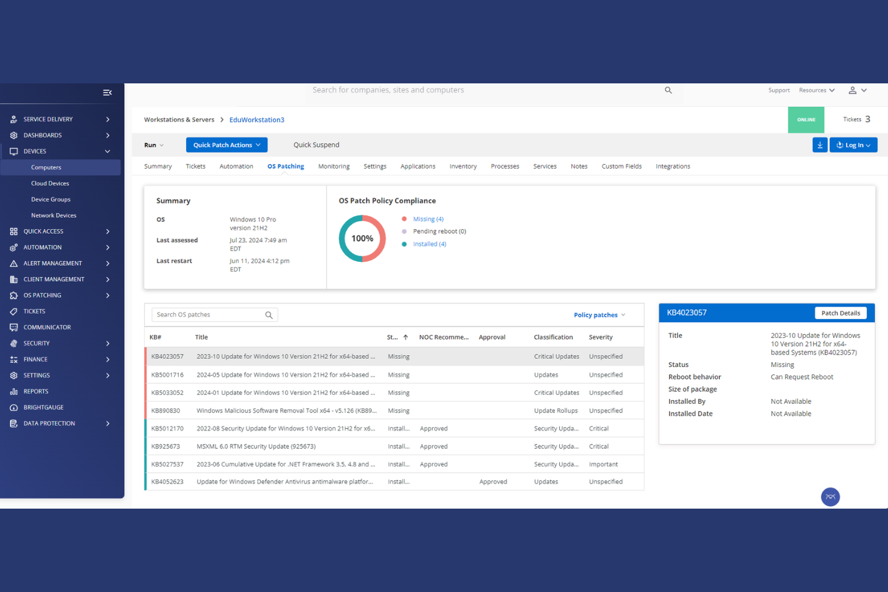
Task: Click the Security sidebar icon
Action: tap(13, 343)
